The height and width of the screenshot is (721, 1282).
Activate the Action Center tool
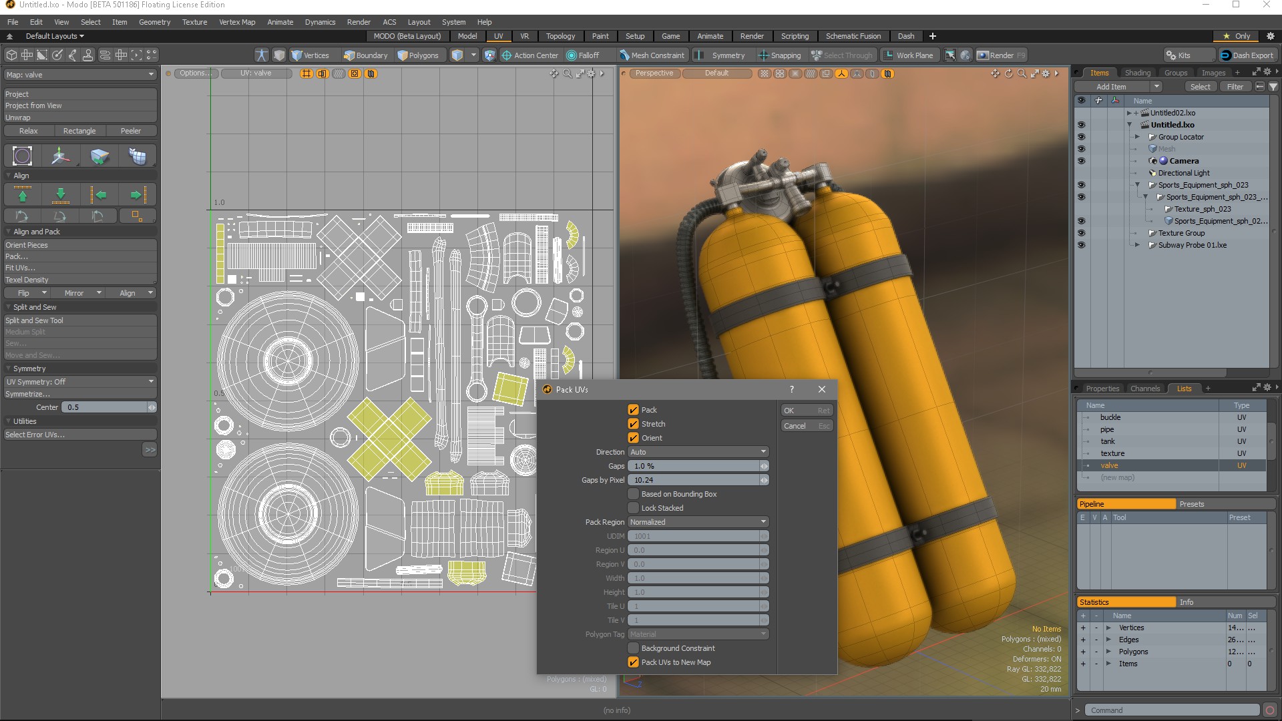tap(505, 55)
